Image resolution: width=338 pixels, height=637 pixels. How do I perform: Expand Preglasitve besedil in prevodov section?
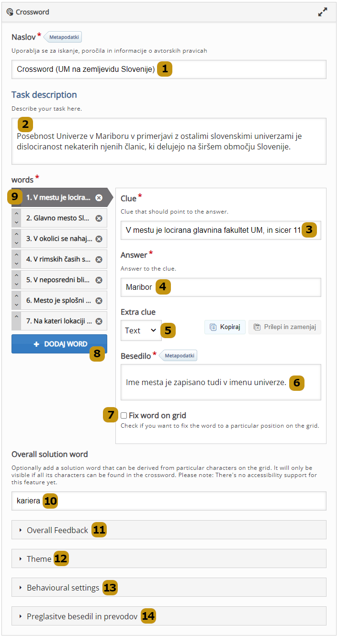pyautogui.click(x=82, y=616)
